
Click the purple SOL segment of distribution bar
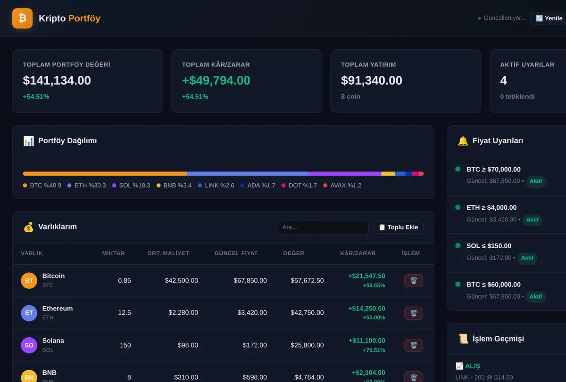click(345, 174)
